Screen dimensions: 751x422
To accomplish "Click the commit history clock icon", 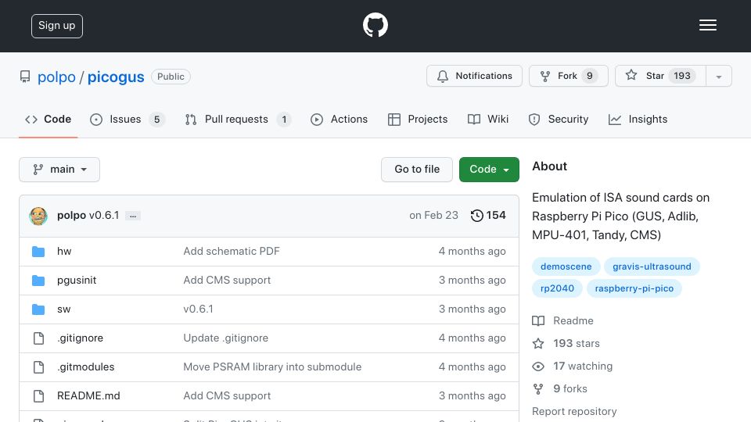I will (476, 216).
